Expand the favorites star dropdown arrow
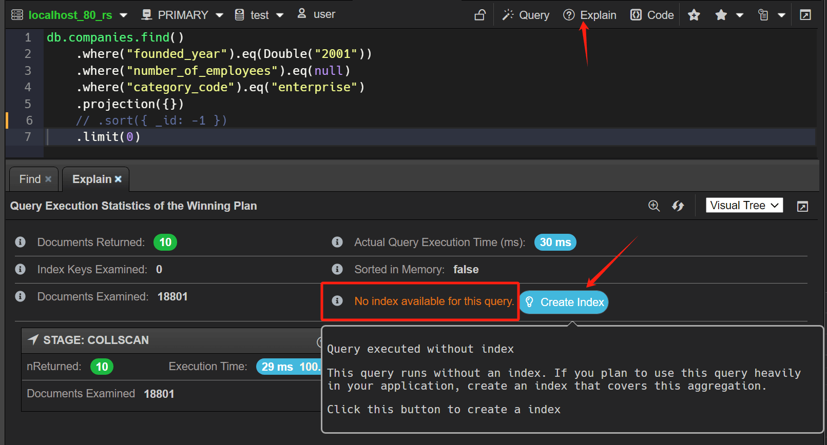This screenshot has height=445, width=827. tap(740, 15)
